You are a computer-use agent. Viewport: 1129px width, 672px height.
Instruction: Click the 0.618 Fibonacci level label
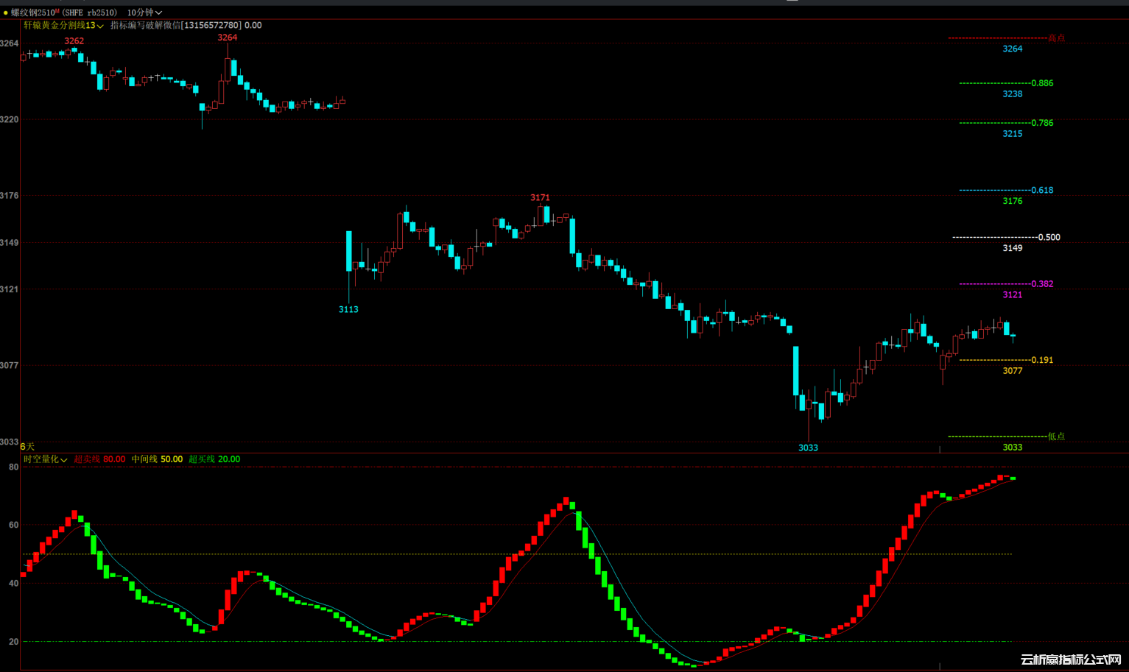coord(1042,191)
